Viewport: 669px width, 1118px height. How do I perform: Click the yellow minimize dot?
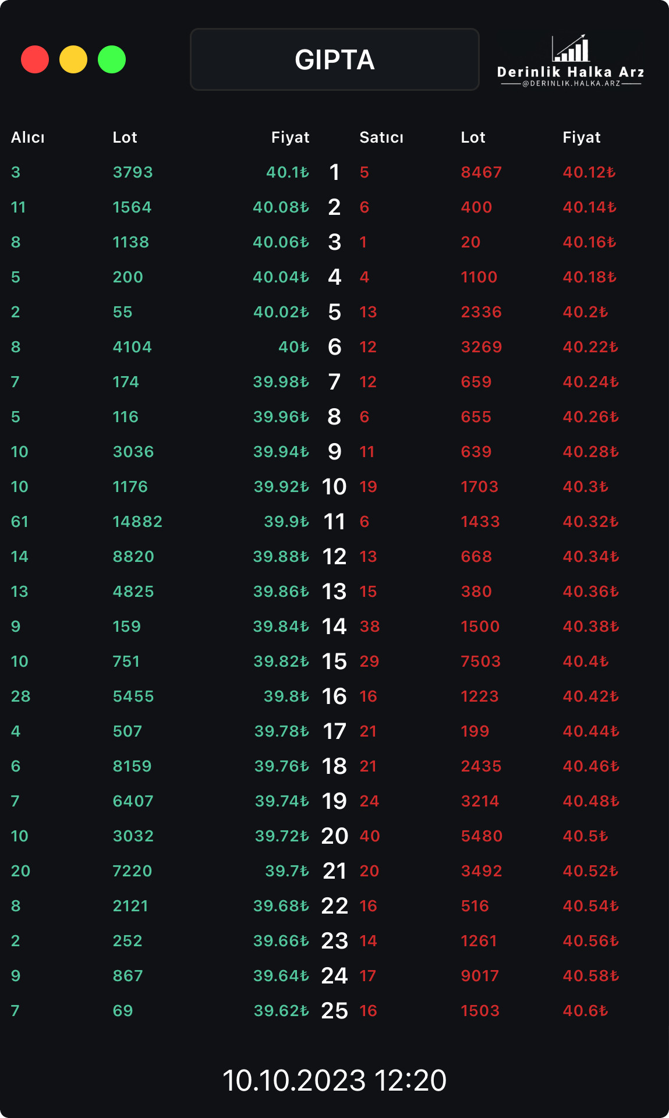pyautogui.click(x=73, y=59)
